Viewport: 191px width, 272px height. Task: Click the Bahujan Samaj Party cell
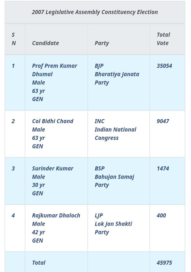114,177
